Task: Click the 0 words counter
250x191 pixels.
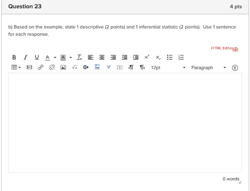Action: coord(231,179)
